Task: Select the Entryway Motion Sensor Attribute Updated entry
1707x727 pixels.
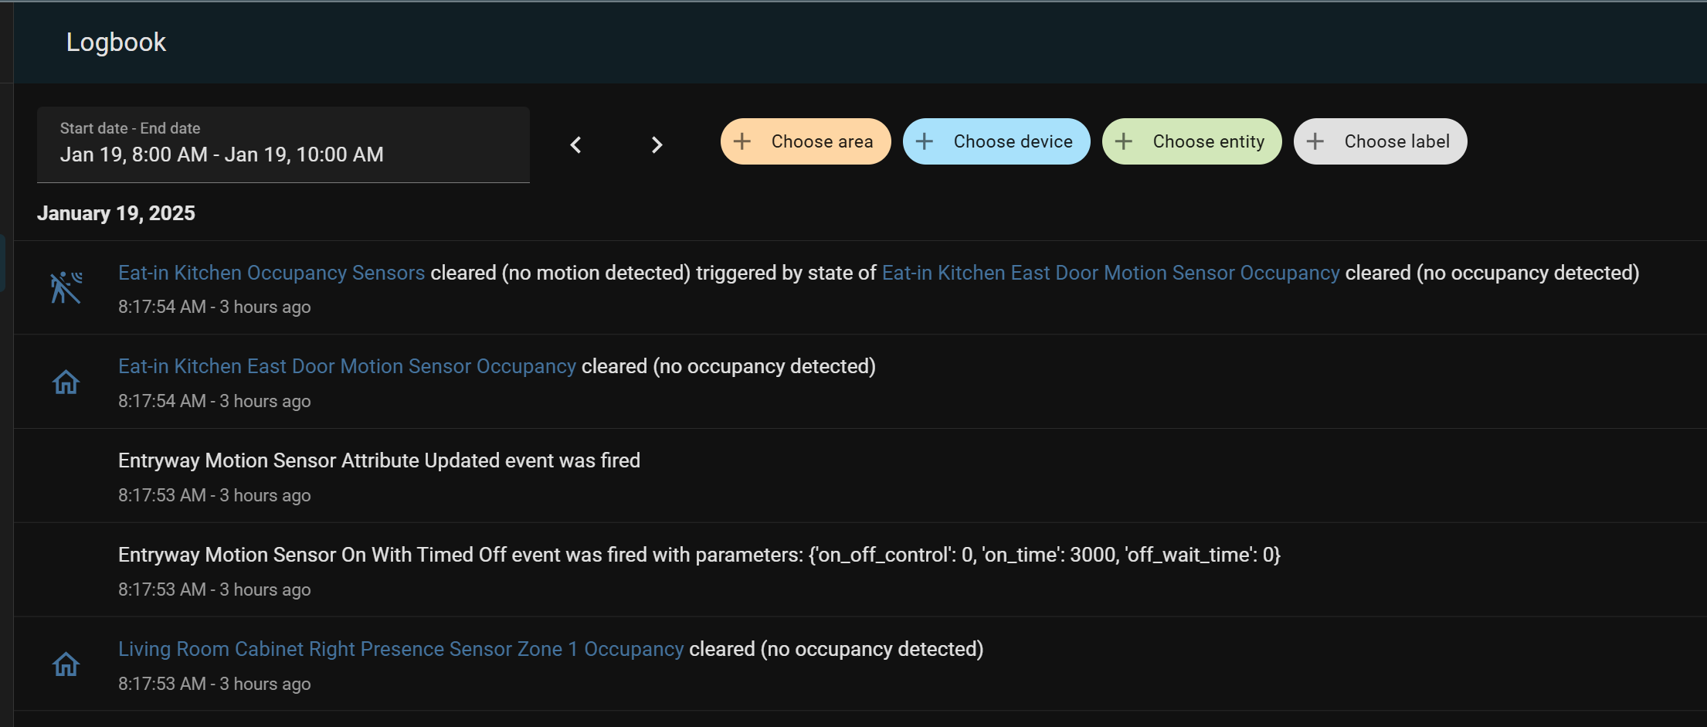Action: click(378, 460)
